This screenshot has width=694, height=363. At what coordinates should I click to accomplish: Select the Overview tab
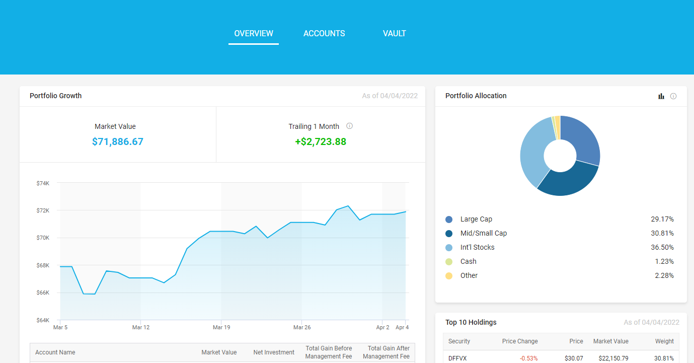point(254,34)
